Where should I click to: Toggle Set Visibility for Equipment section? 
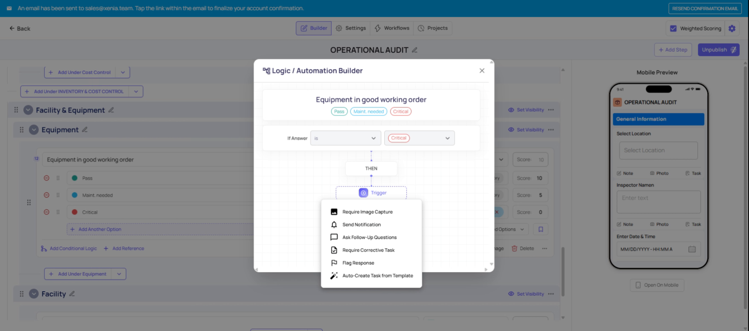click(x=526, y=130)
